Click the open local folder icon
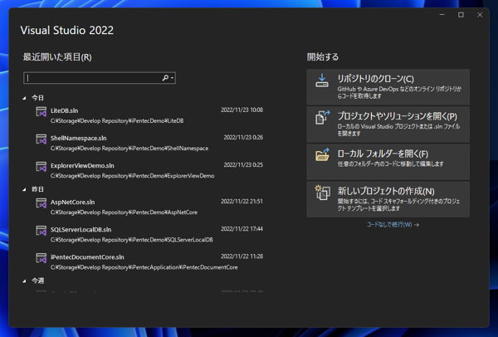 [x=322, y=154]
